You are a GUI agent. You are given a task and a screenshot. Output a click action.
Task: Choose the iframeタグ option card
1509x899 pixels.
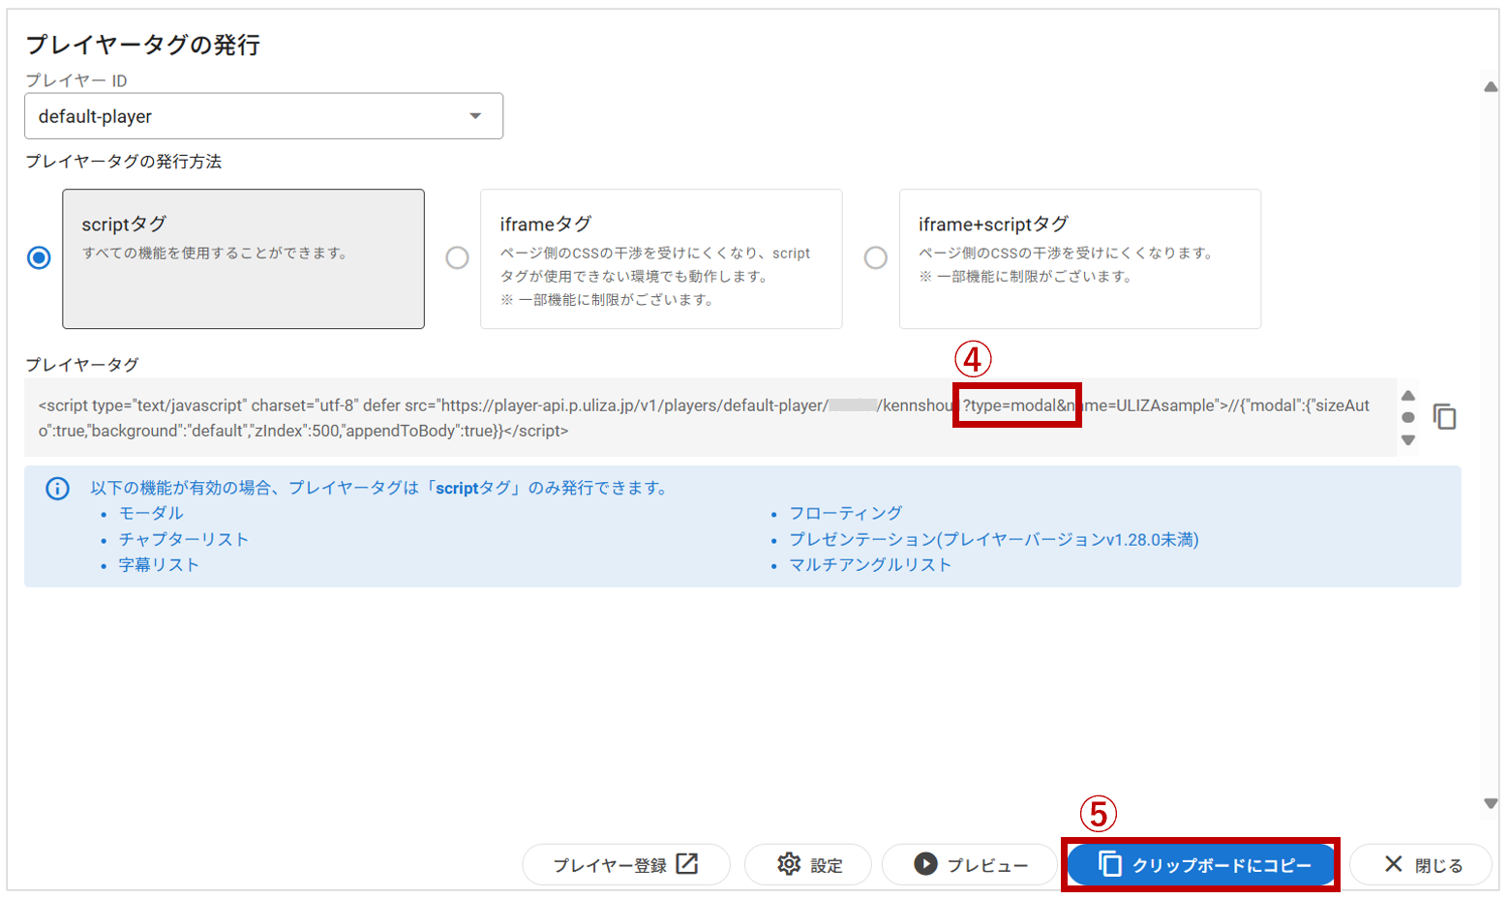pos(661,258)
